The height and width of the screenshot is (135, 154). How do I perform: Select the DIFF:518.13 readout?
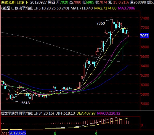[x=65, y=113]
